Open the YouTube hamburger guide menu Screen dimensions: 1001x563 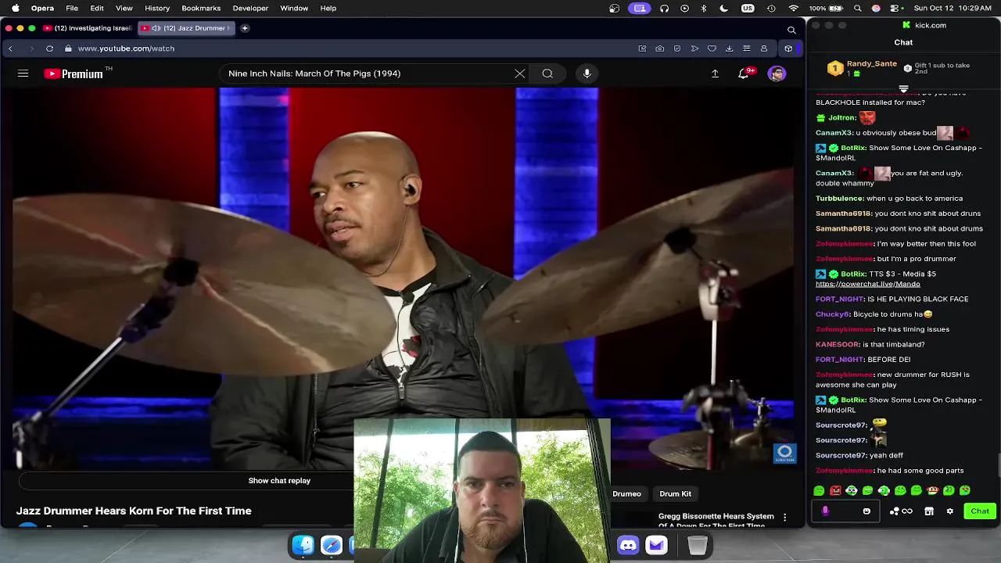(23, 74)
